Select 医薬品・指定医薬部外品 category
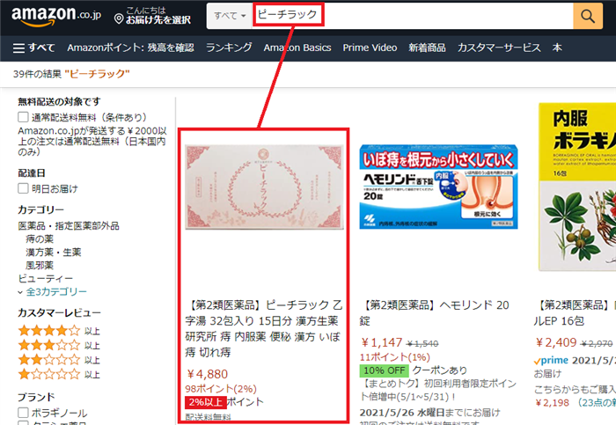 69,226
